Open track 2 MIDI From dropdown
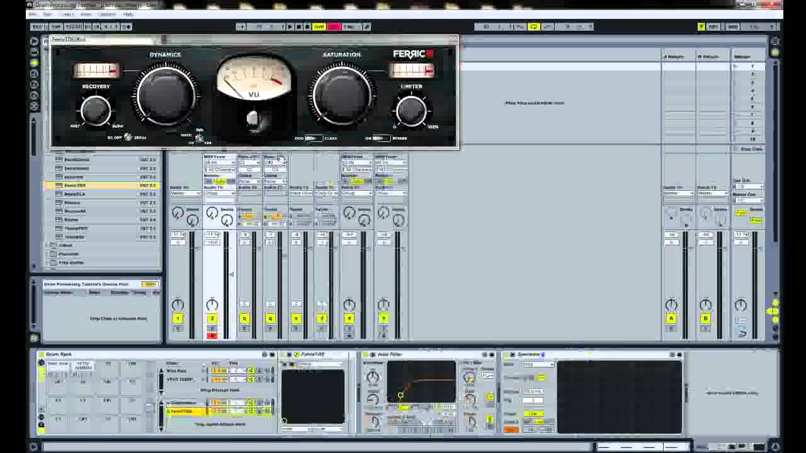Viewport: 806px width, 453px height. click(219, 162)
